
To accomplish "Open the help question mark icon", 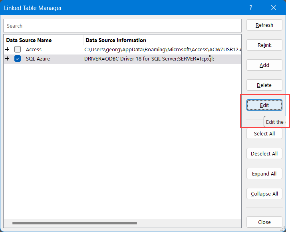I will click(251, 8).
